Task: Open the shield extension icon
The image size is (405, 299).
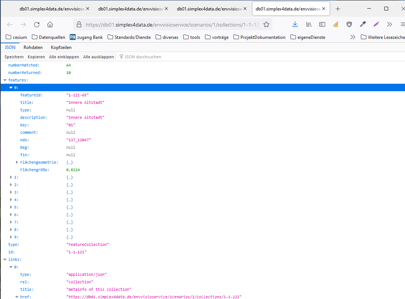Action: (349, 24)
